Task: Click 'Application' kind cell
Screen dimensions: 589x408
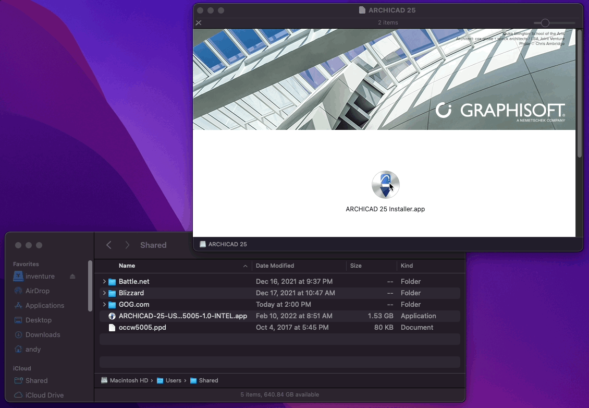Action: click(x=419, y=316)
